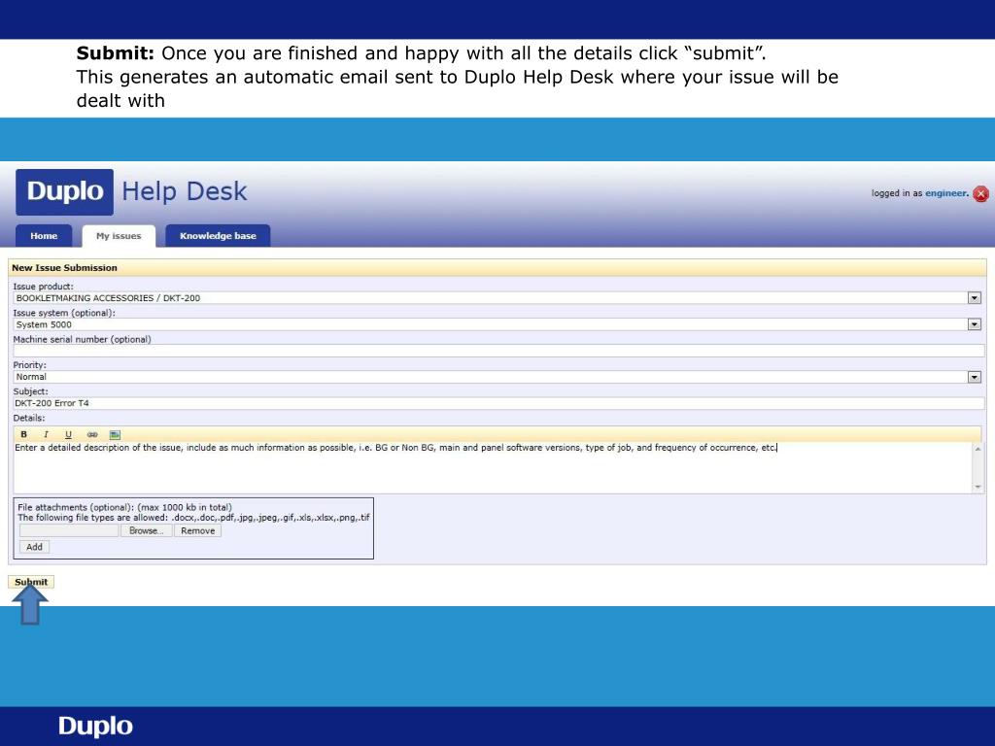Click the Details scrollbar up arrow
995x746 pixels.
[978, 449]
